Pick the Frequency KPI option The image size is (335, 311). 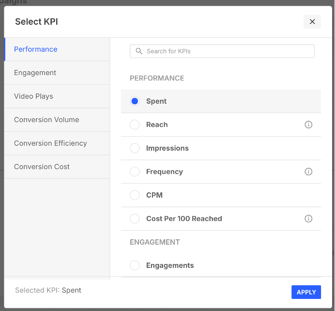[x=135, y=171]
